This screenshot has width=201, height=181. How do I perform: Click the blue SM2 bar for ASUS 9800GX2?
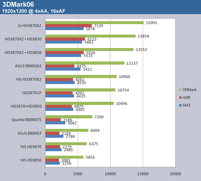tap(63, 69)
